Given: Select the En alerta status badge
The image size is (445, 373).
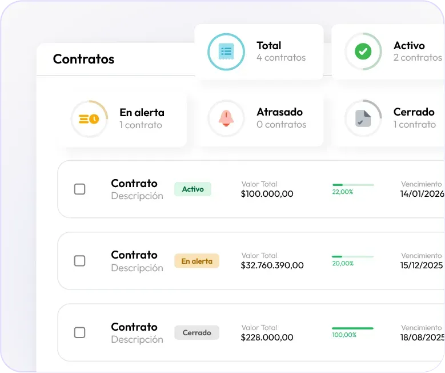Looking at the screenshot, I should tap(197, 261).
